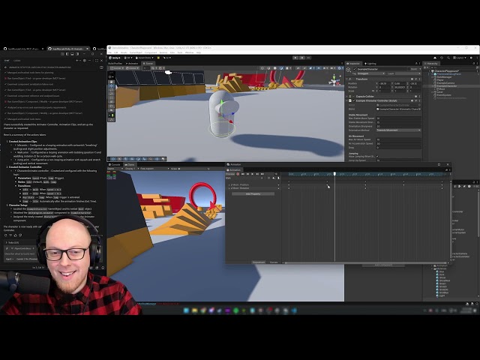Viewport: 480px width, 360px height.
Task: Open Example Character Controller more options menu
Action: [420, 100]
